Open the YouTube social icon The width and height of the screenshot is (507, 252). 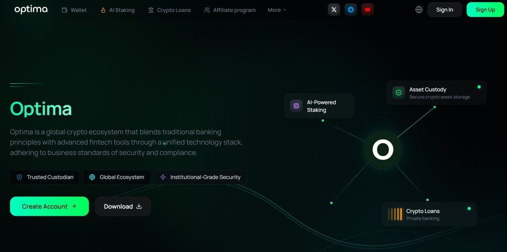(367, 10)
